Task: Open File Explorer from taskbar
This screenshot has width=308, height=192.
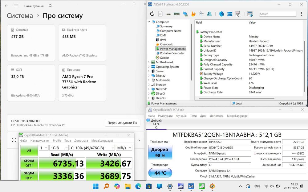Action: coord(128,186)
